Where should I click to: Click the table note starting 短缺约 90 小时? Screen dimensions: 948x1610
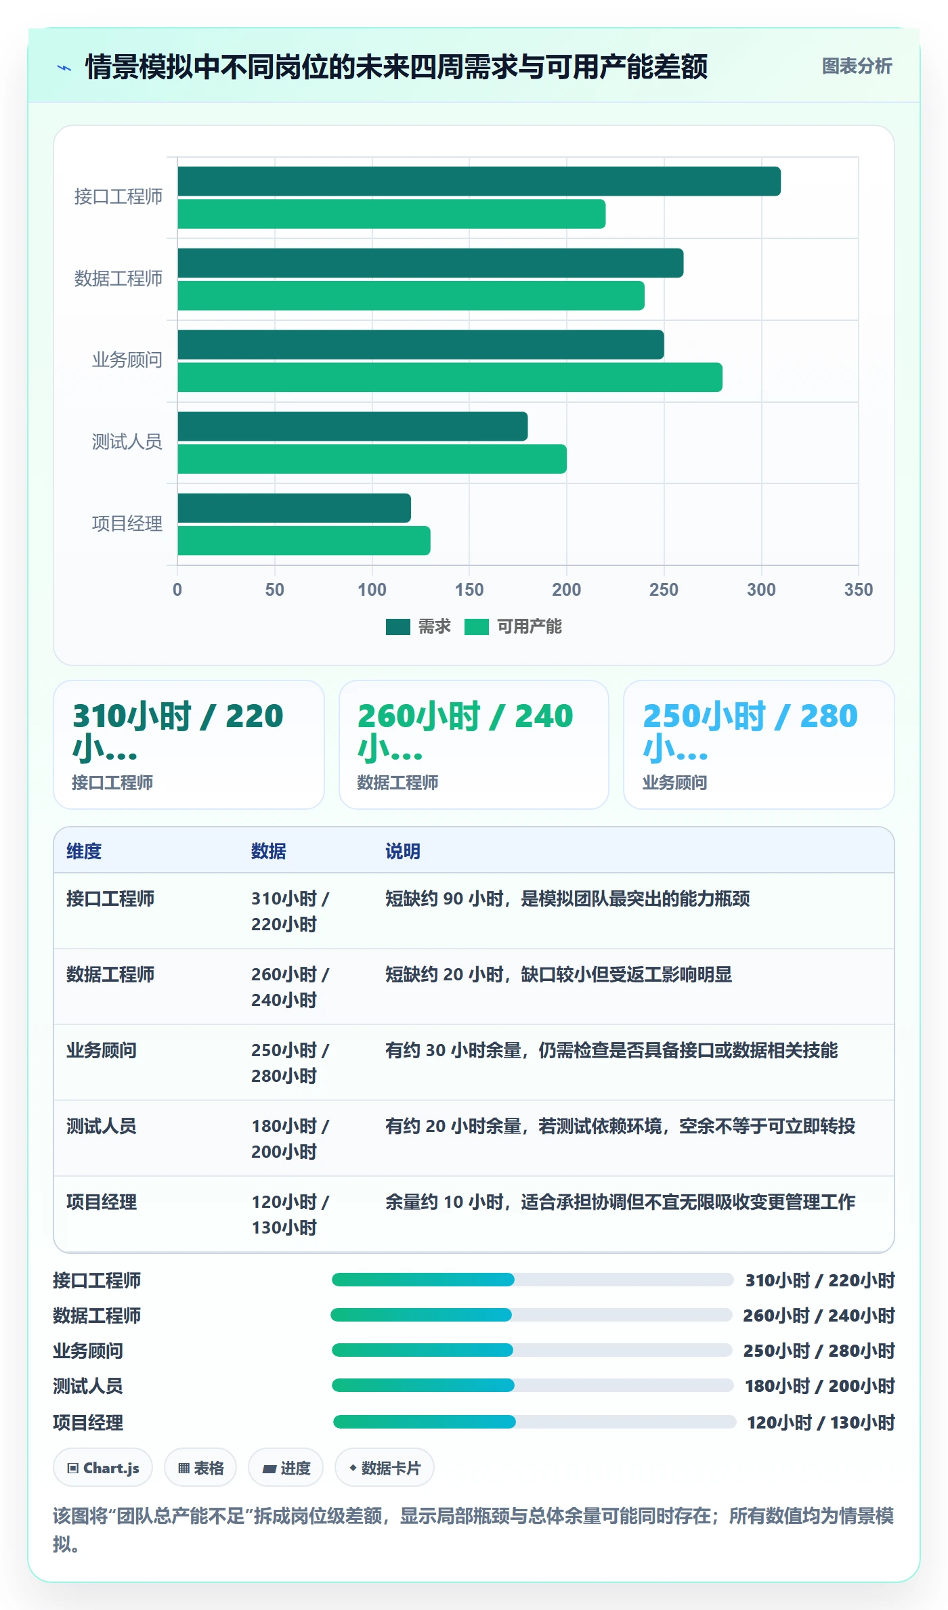[x=567, y=898]
